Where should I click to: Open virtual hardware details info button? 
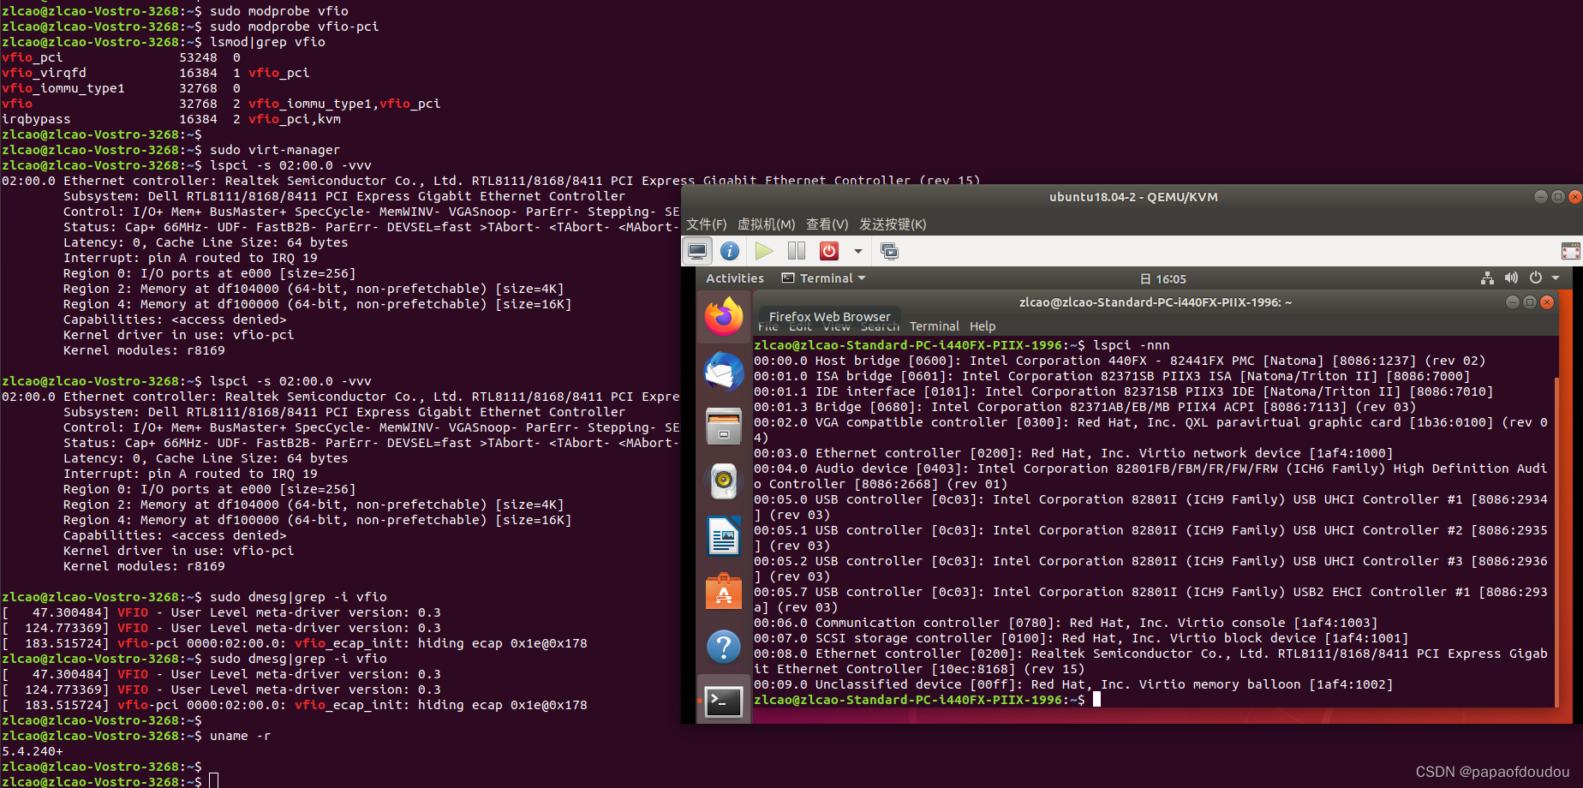coord(730,251)
